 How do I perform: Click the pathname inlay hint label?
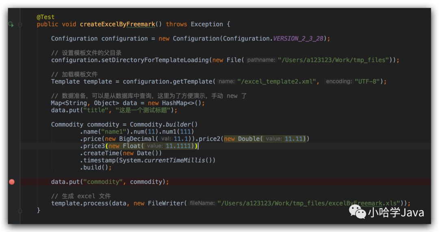pyautogui.click(x=261, y=60)
